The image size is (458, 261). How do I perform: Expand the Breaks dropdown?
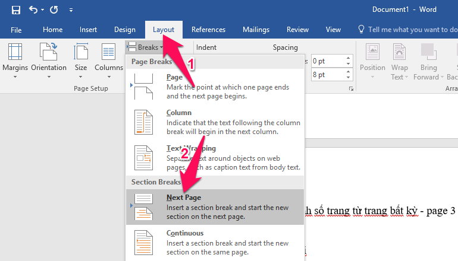tap(146, 47)
